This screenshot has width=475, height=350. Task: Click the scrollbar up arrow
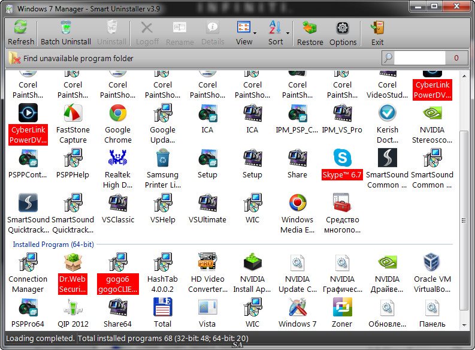click(464, 76)
